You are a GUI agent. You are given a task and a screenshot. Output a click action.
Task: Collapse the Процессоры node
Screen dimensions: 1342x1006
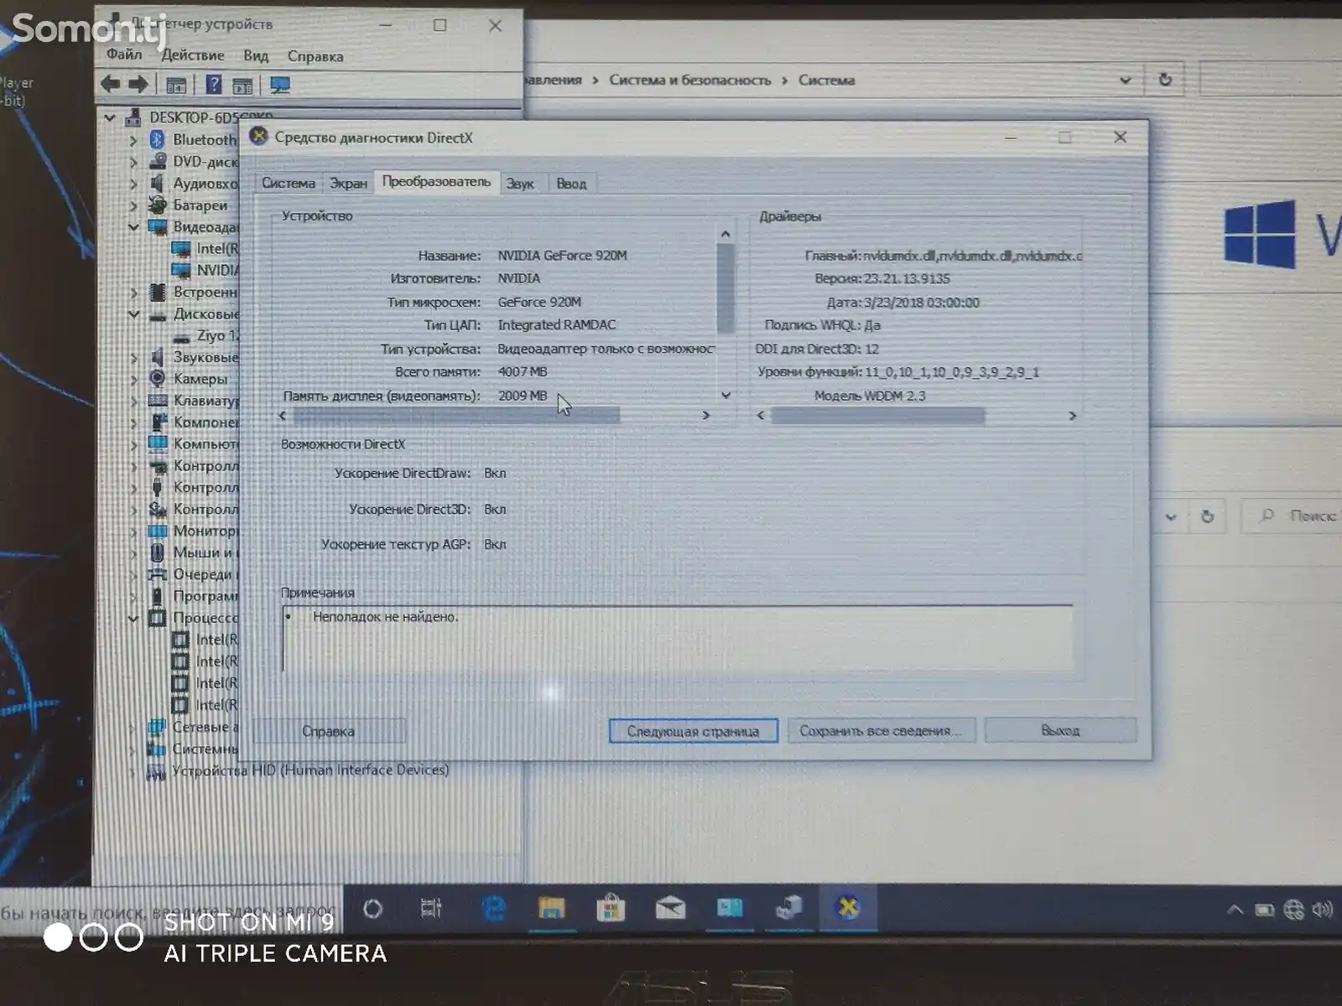[x=133, y=618]
